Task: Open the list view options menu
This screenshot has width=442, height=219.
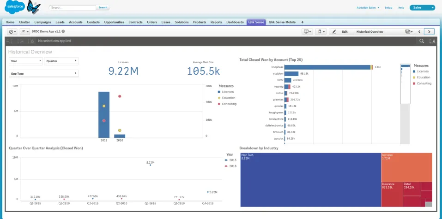Action: 25,32
